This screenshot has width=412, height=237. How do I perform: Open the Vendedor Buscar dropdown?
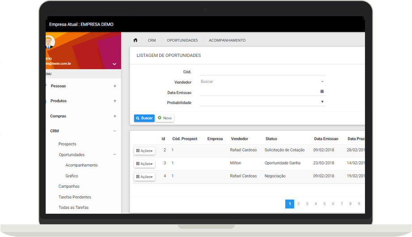[x=262, y=82]
